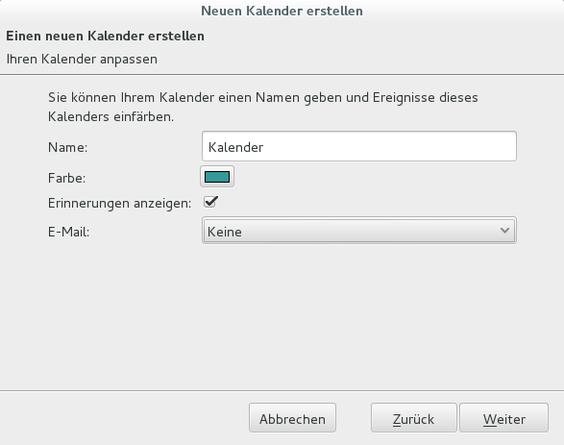Open the Farbe color picker swatch

tap(217, 177)
